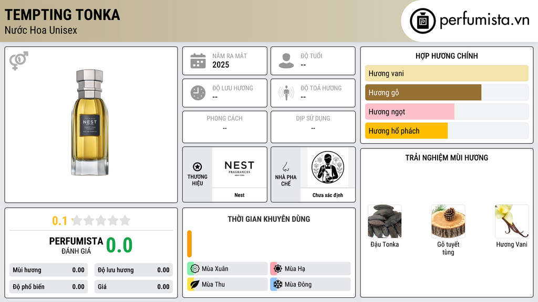Click the flower icon for Mùa Xuân
This screenshot has width=538, height=302.
tap(195, 269)
